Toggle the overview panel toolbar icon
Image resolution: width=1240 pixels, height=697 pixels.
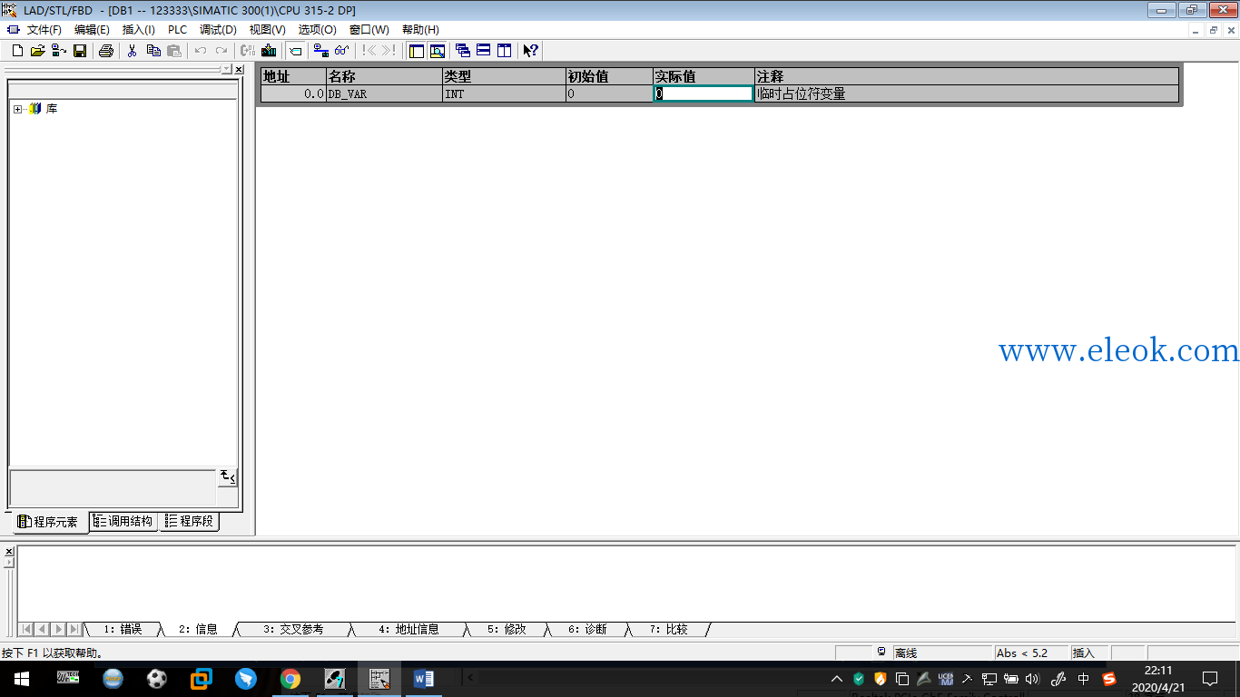pos(417,51)
